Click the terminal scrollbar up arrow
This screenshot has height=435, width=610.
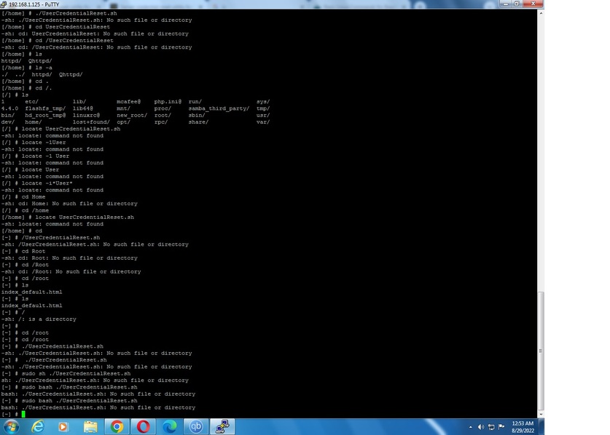[541, 13]
